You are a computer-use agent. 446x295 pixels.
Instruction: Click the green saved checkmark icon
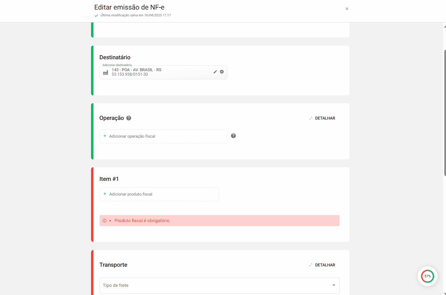click(x=96, y=15)
